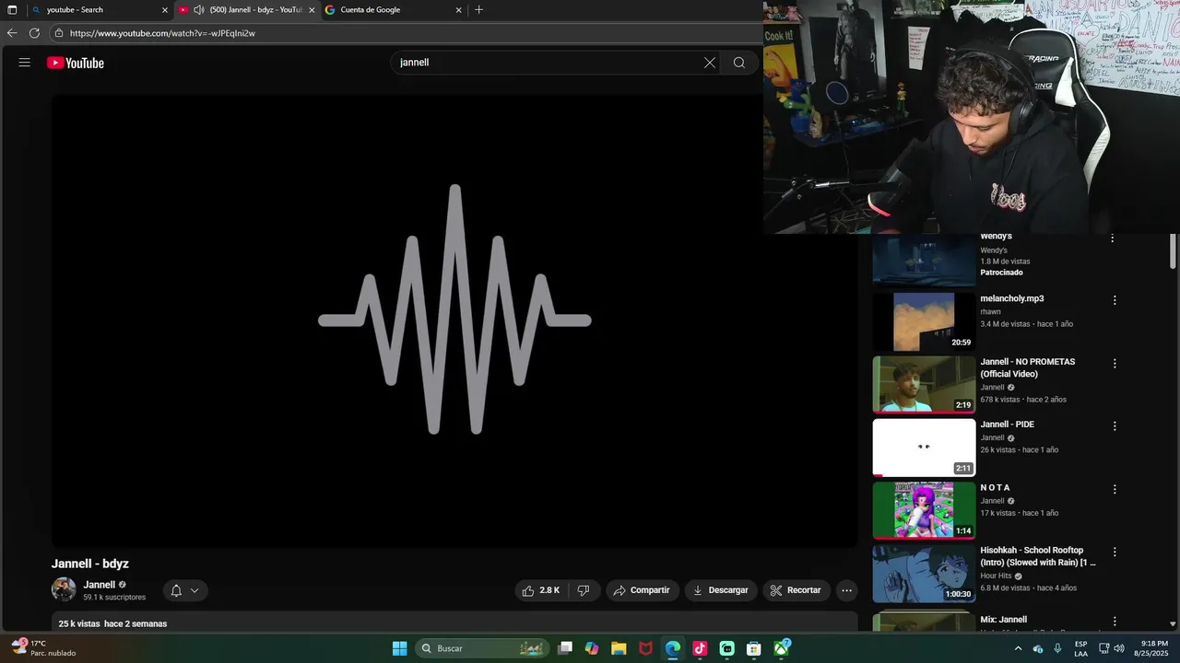Click the 'Jannell - bdyz' video title
This screenshot has height=663, width=1180.
(90, 564)
